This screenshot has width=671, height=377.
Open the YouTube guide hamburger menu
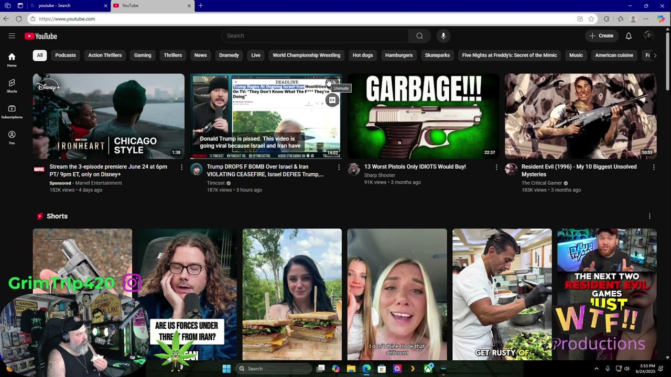click(12, 36)
